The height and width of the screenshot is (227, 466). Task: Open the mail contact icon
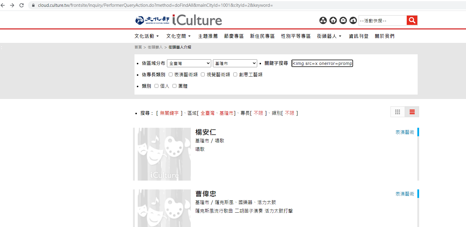[343, 20]
